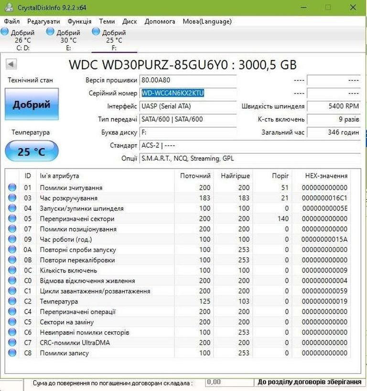The height and width of the screenshot is (391, 367).
Task: Click the blue status orb for disk F:
Action: 96,32
